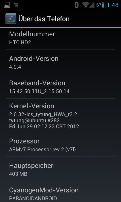Select the CyanogenMod-Version heading

pyautogui.click(x=44, y=190)
